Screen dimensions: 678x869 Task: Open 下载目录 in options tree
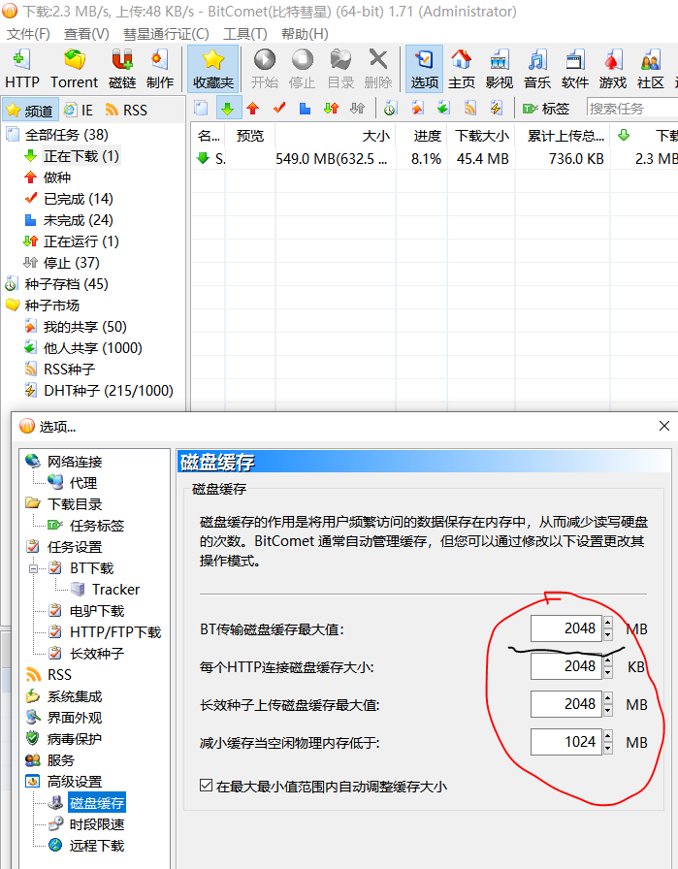pyautogui.click(x=75, y=504)
